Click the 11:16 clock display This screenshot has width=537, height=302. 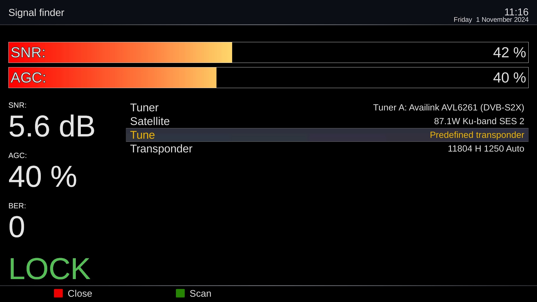[516, 12]
